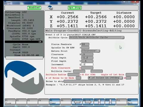Click the blank F3 function key

32,102
